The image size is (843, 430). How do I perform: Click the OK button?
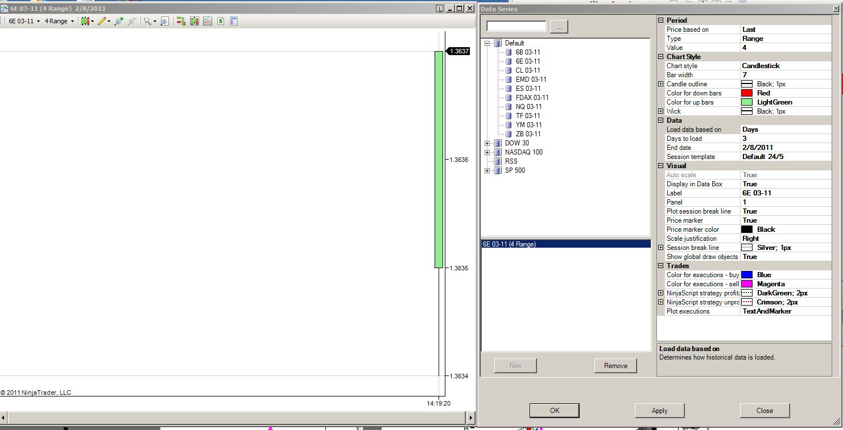click(x=555, y=411)
